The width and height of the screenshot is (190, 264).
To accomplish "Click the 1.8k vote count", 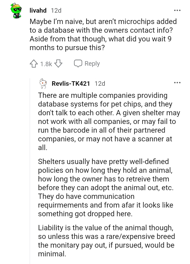I will tap(45, 63).
